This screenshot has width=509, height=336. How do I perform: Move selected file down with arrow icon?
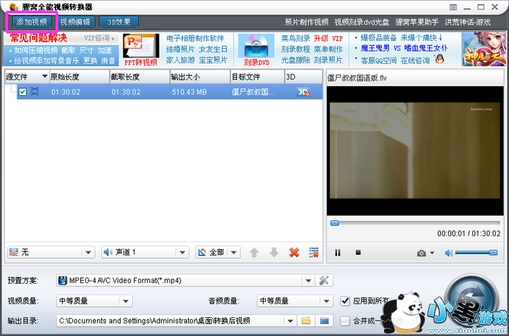[x=275, y=252]
